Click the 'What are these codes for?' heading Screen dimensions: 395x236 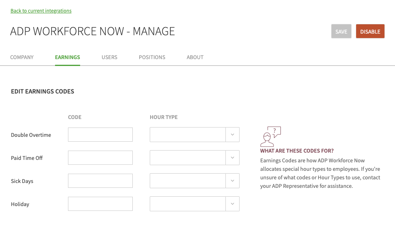(297, 151)
